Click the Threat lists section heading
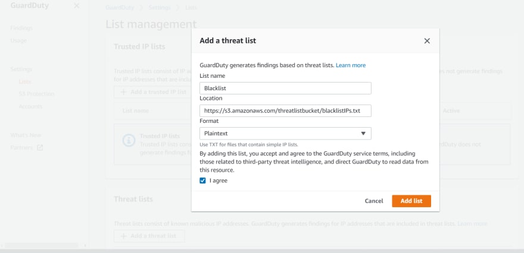 click(133, 199)
